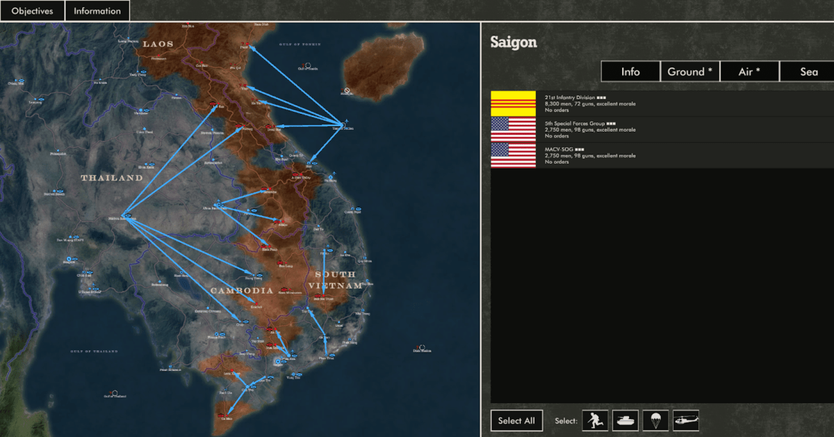Select airmobile units with the helicopter icon
834x437 pixels.
point(685,420)
